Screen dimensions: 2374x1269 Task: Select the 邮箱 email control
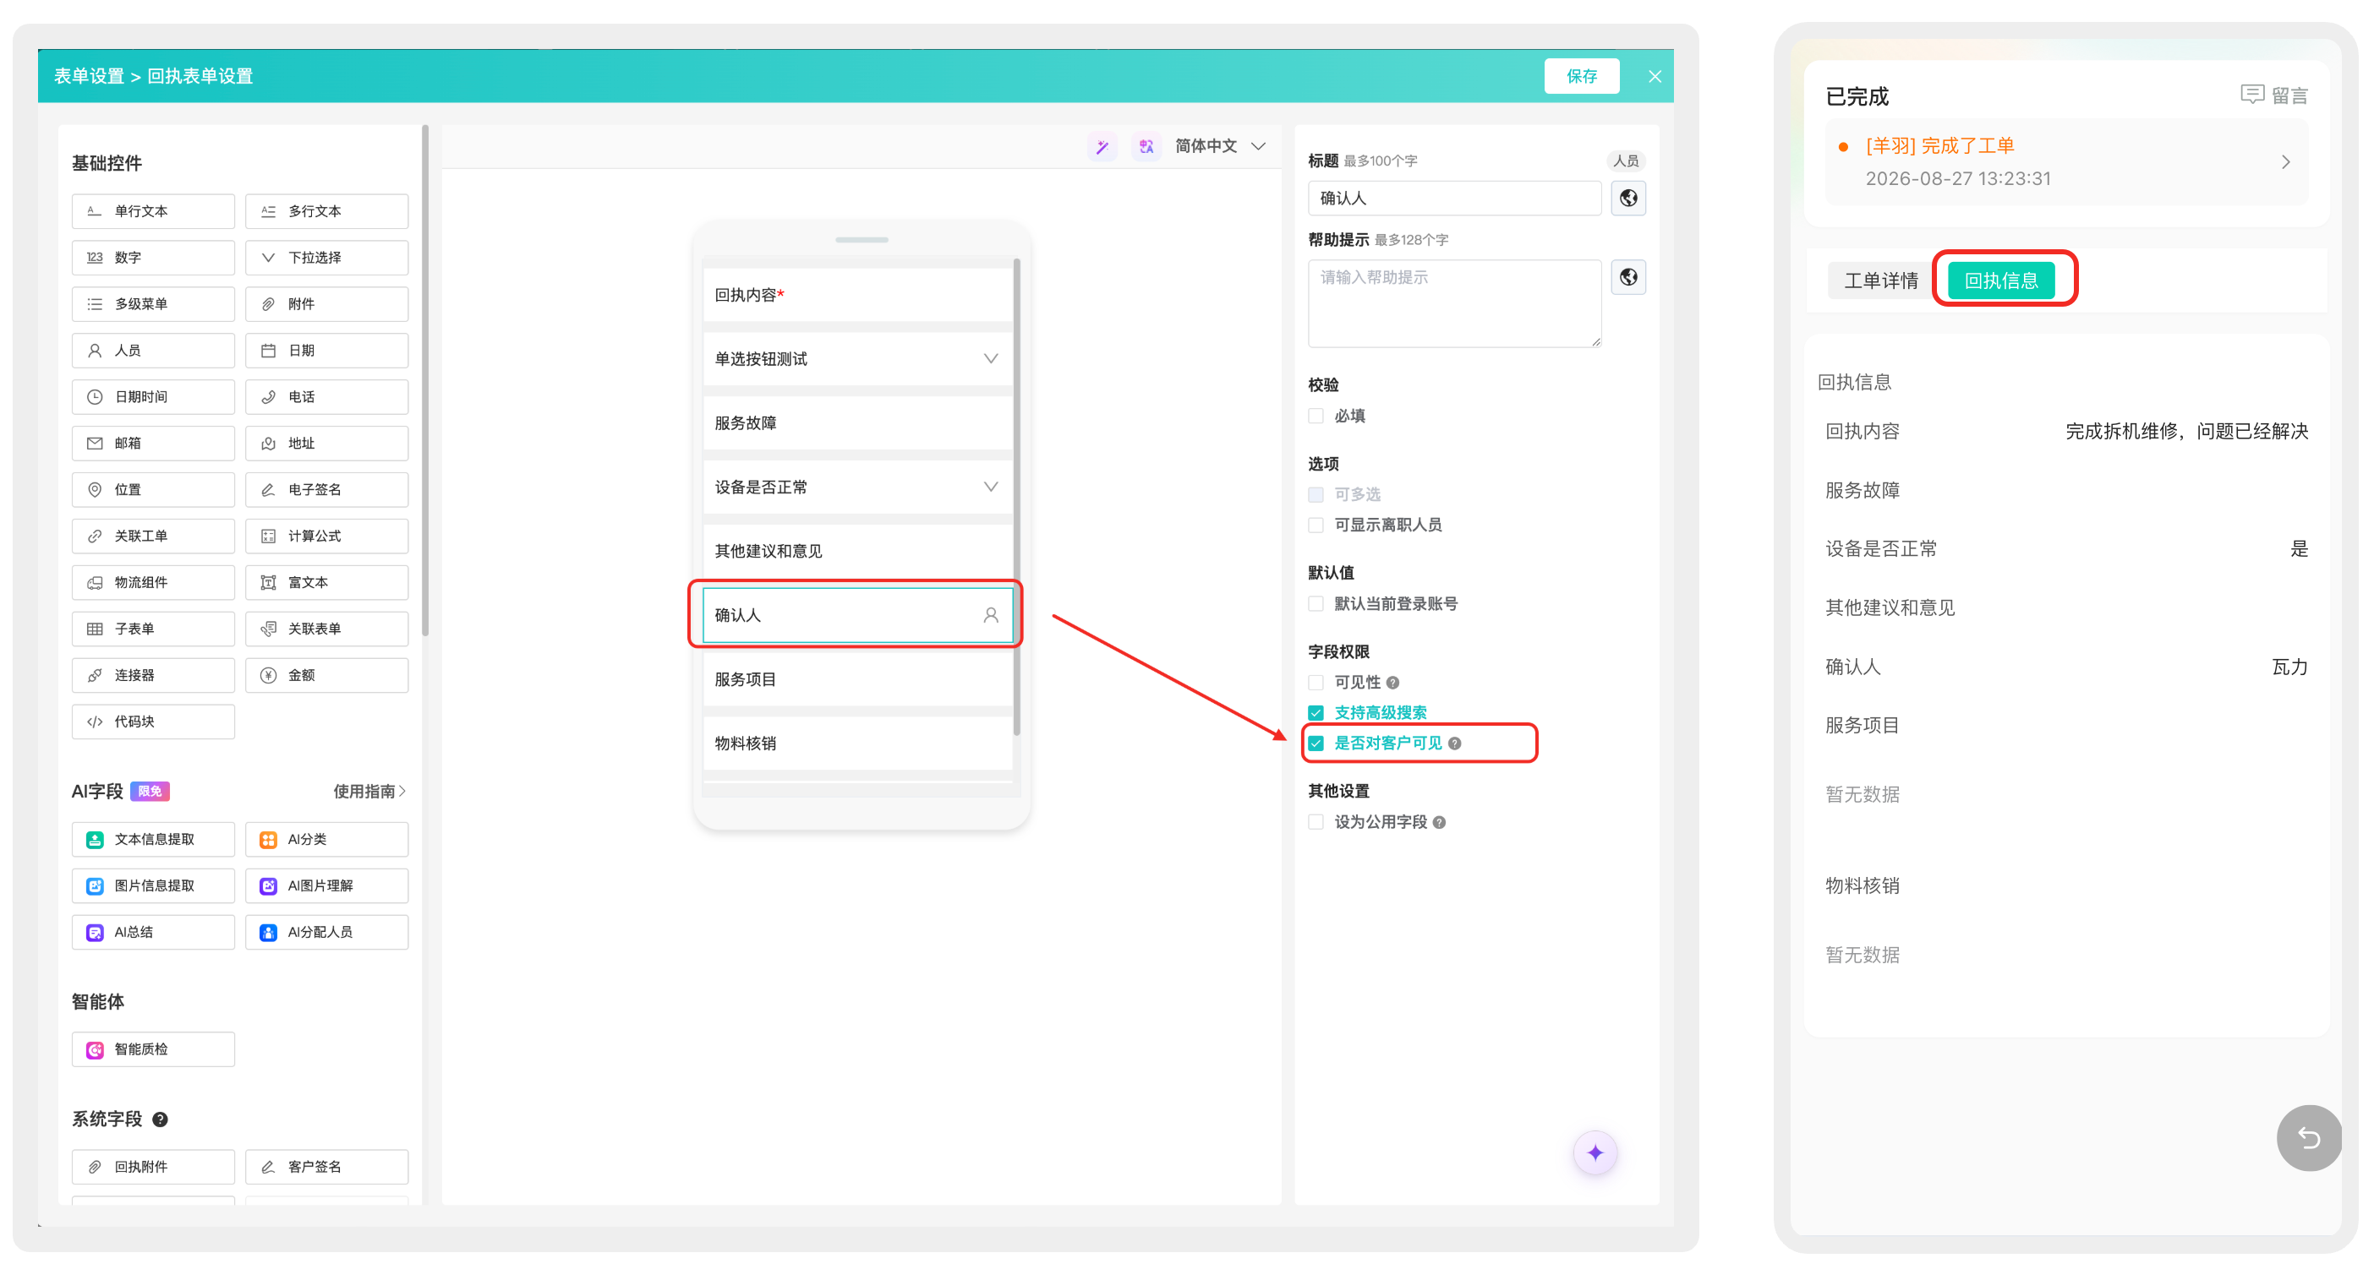pos(153,443)
